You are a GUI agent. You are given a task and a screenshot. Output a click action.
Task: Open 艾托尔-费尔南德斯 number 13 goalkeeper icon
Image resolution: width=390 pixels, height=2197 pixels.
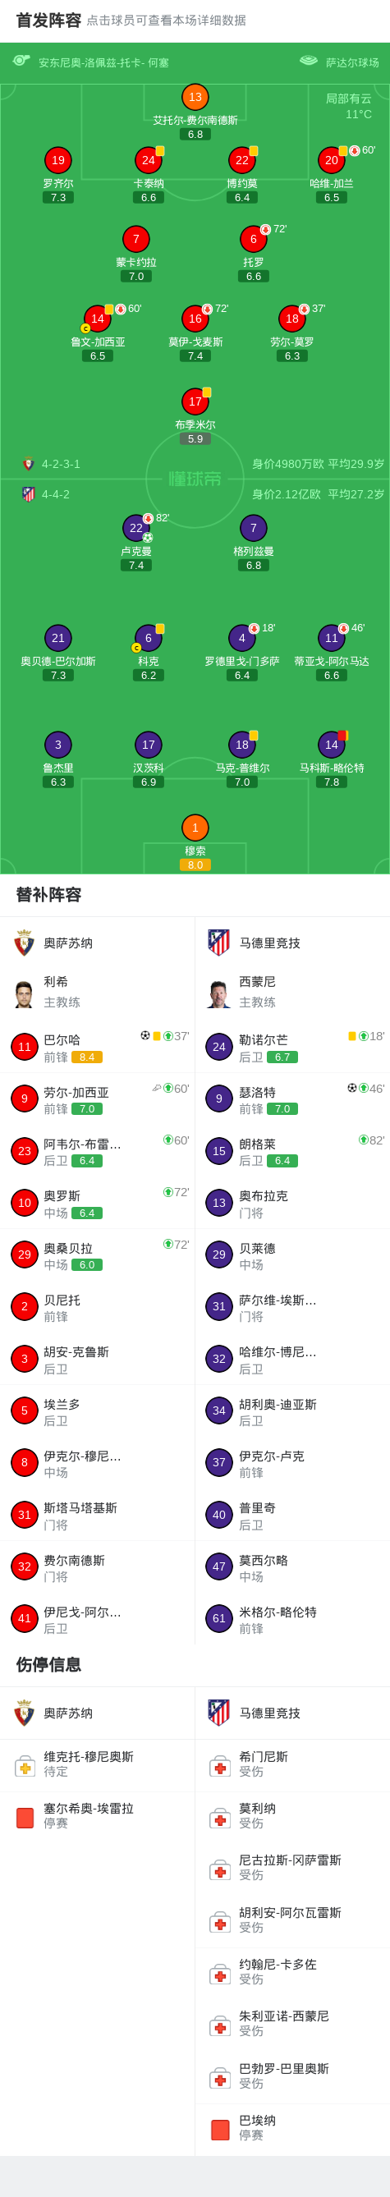(x=195, y=97)
